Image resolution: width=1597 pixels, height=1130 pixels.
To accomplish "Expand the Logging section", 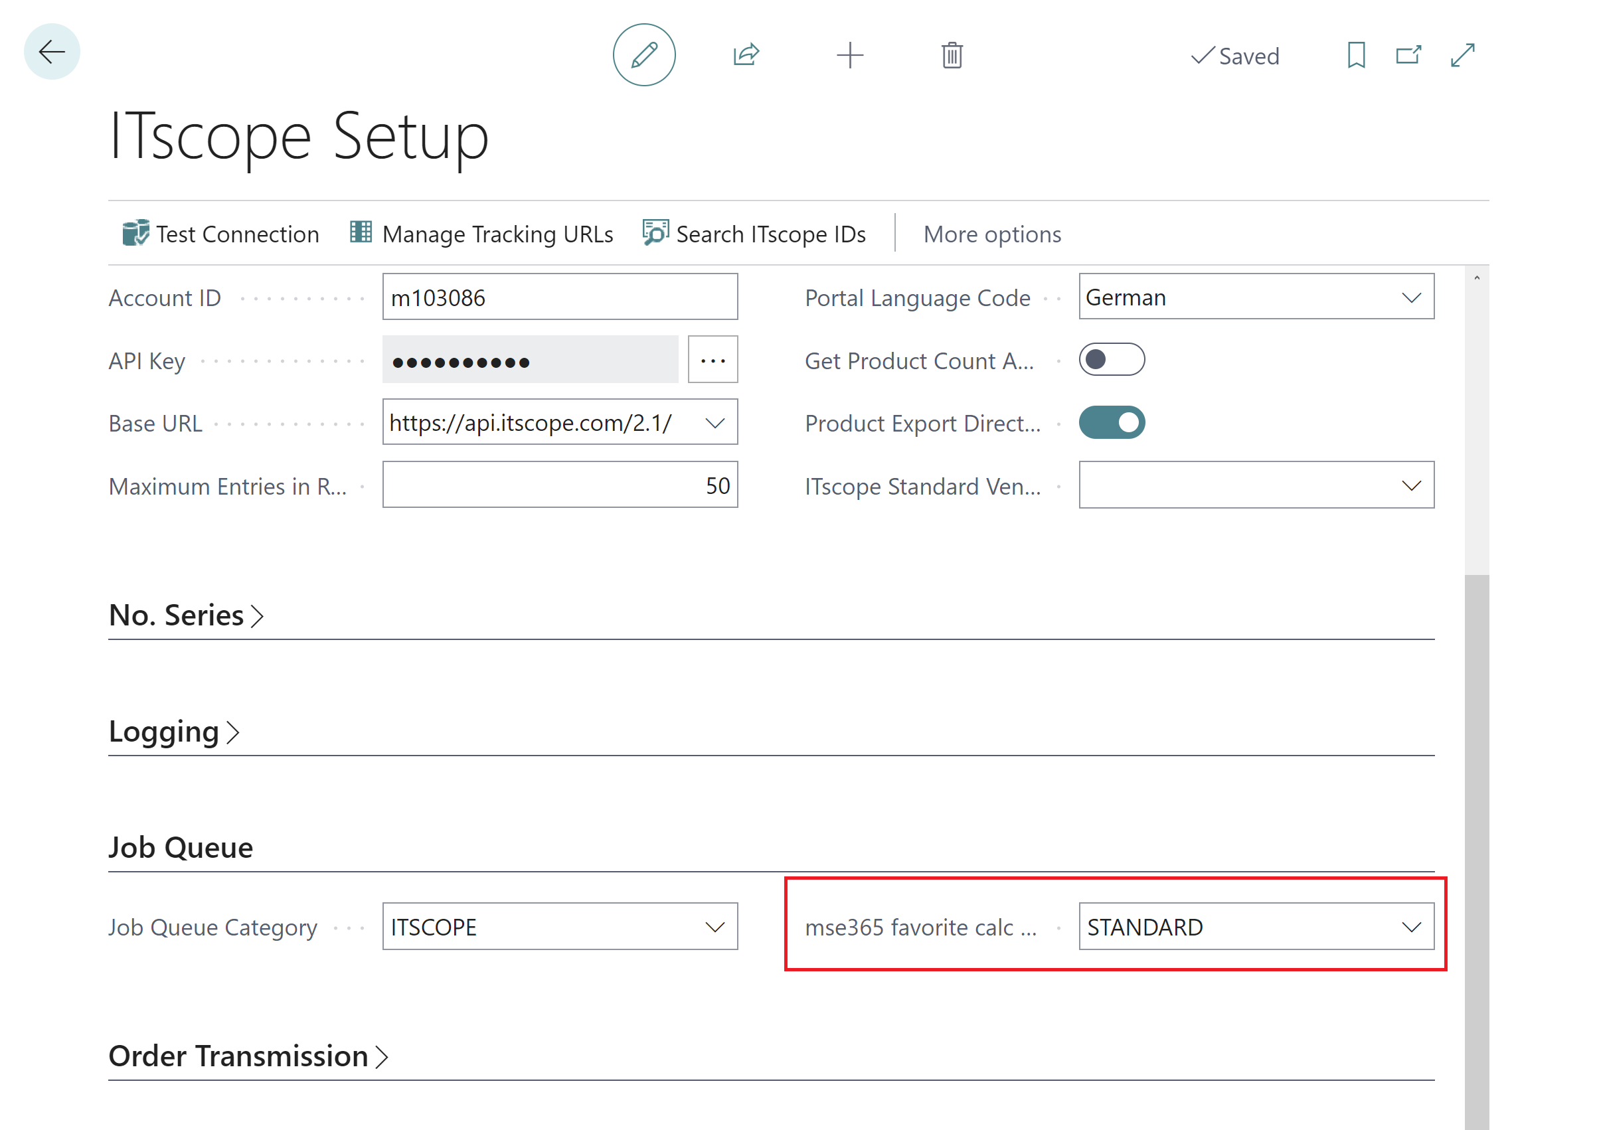I will point(174,732).
